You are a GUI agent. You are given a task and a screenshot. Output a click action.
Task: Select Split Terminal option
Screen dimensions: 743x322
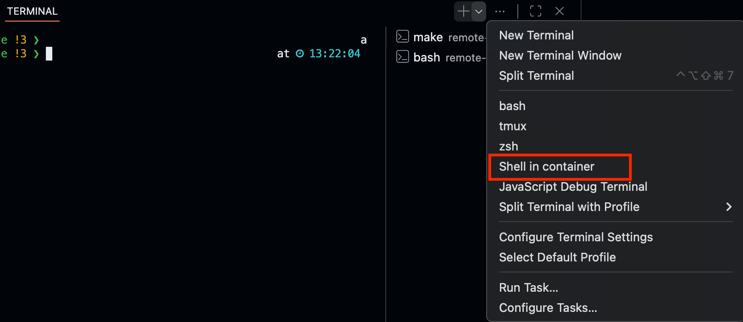(x=536, y=75)
